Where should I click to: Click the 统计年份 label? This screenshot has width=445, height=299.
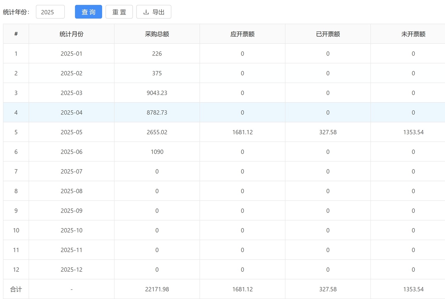click(16, 12)
